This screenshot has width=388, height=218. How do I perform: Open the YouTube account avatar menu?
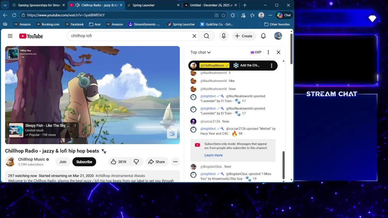tap(278, 36)
